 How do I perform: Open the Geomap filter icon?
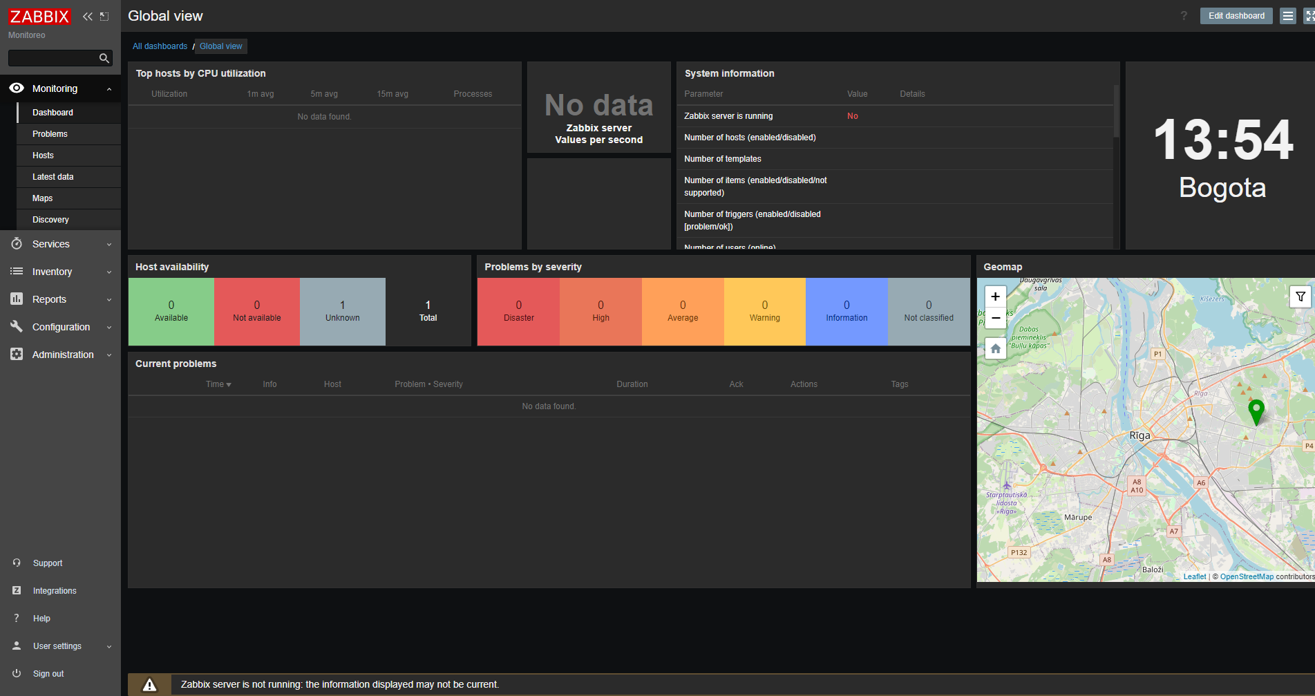pos(1300,297)
